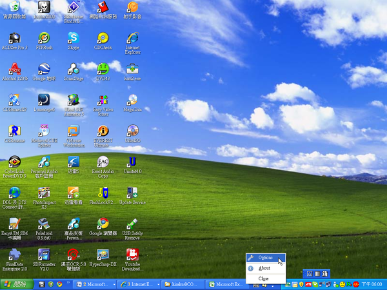
Task: Select the ACDSee Pro 3 desktop icon
Action: (x=15, y=41)
